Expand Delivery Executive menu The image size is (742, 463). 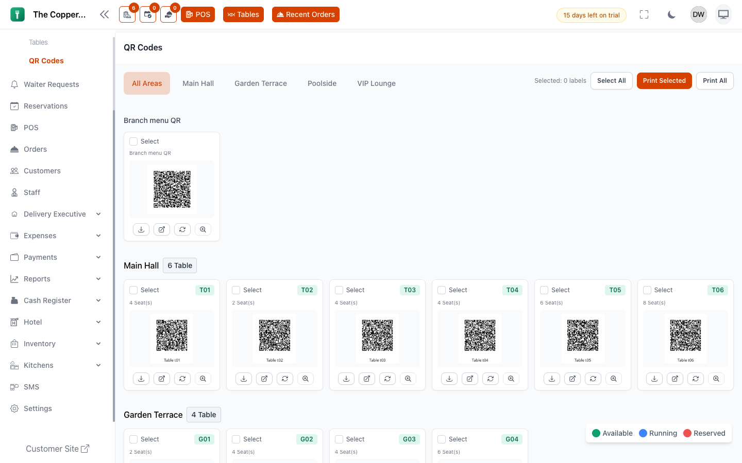(x=56, y=214)
